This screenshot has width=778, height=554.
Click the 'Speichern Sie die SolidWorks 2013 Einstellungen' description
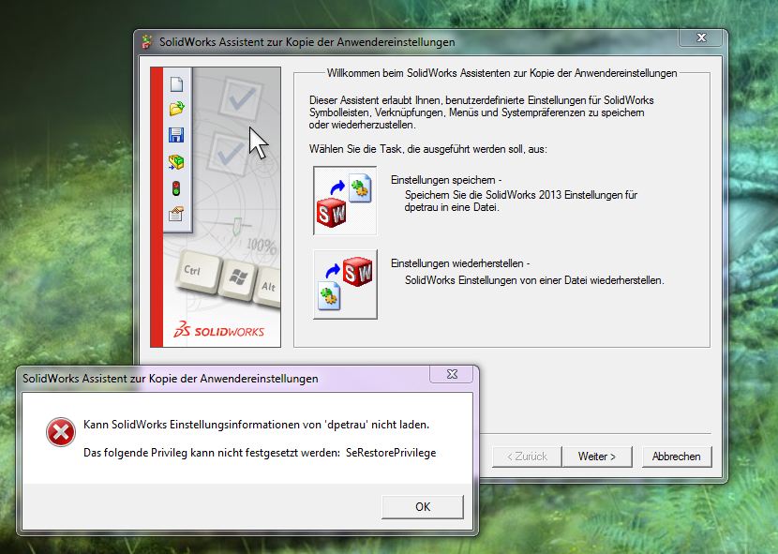[521, 201]
